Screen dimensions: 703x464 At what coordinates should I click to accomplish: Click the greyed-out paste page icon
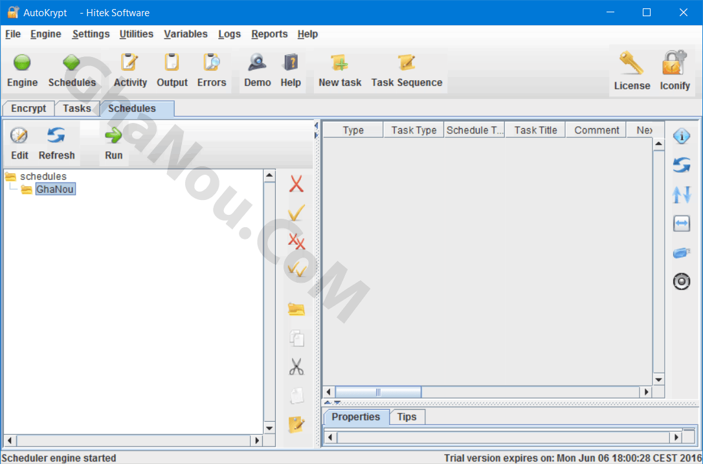[296, 395]
